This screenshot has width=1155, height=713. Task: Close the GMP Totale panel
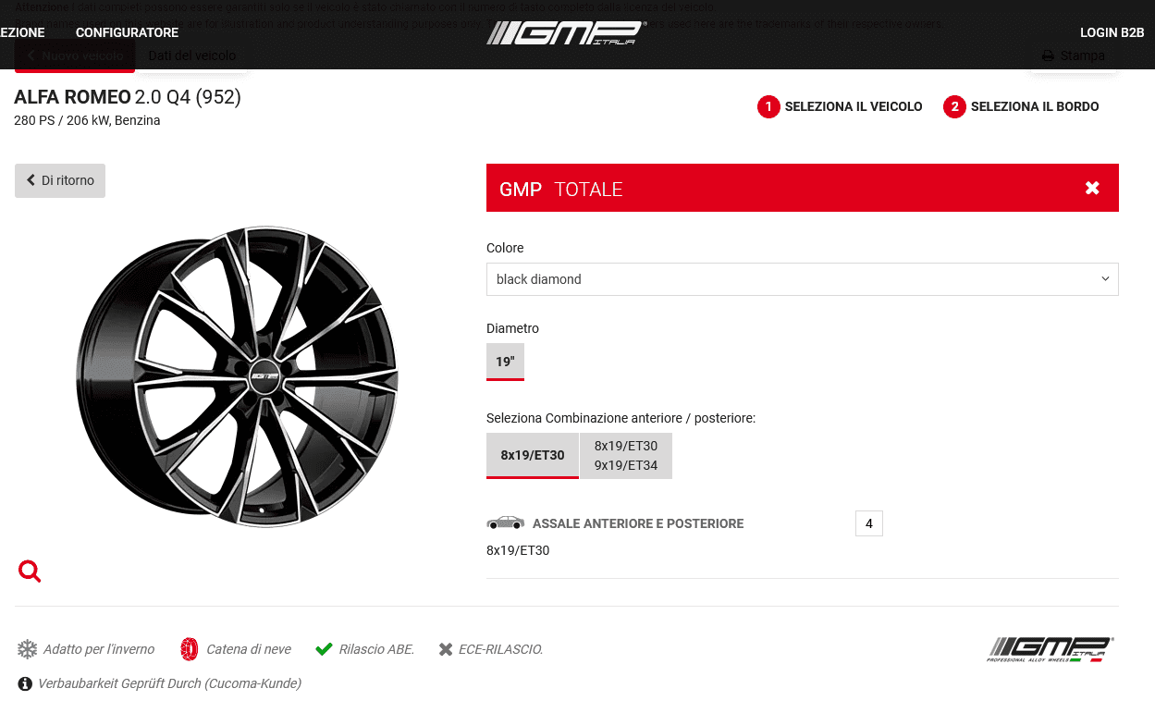[1092, 188]
